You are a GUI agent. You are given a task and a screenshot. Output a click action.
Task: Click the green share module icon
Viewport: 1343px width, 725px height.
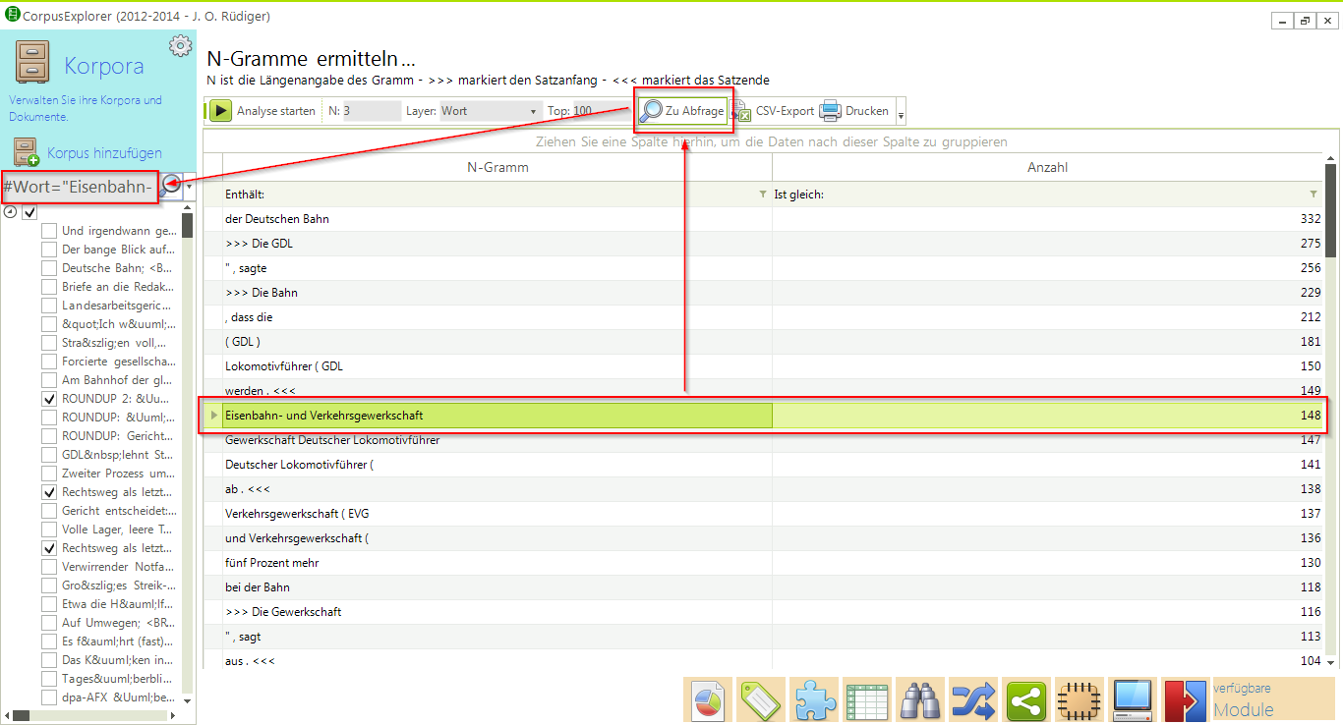pos(1025,700)
